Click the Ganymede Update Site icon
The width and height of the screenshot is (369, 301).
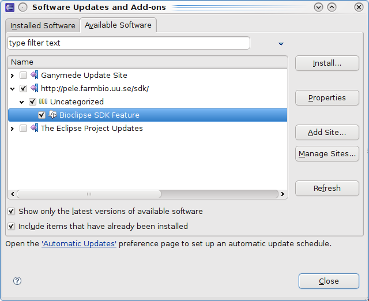(x=34, y=75)
